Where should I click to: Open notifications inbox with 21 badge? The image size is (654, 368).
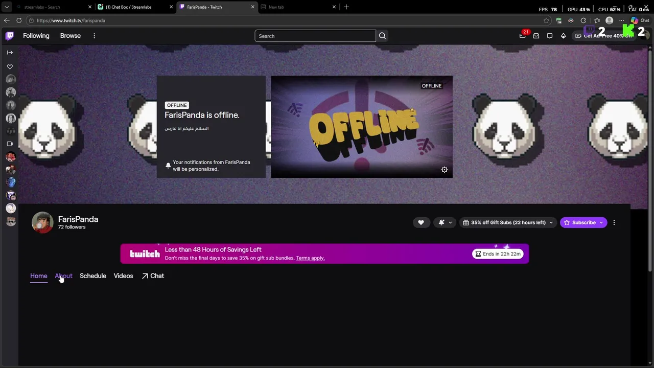pyautogui.click(x=523, y=36)
